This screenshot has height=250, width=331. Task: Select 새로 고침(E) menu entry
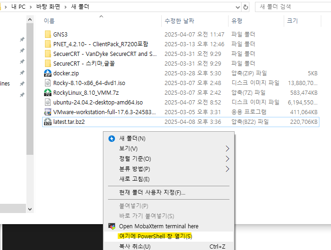tap(169, 179)
